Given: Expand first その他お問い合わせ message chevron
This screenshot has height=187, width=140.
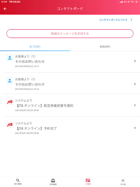Looking at the screenshot, I should (x=135, y=61).
